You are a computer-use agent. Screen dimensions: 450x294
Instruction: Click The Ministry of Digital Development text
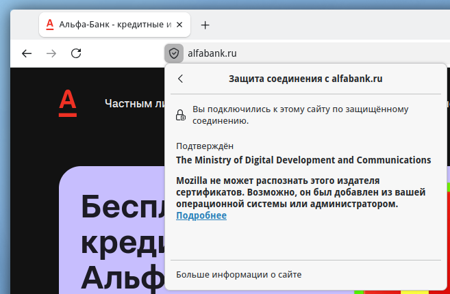pos(303,160)
